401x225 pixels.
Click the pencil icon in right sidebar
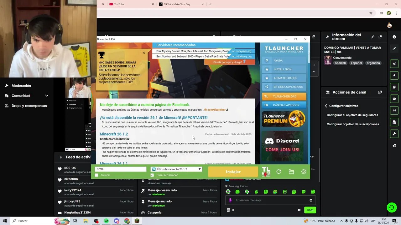click(x=394, y=49)
